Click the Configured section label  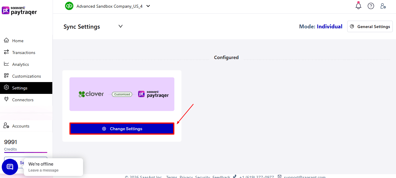click(226, 58)
